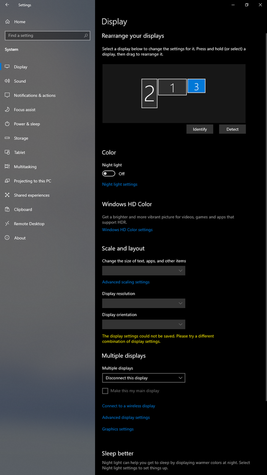Viewport: 267px width, 475px height.
Task: Click the Clipboard icon
Action: [8, 209]
